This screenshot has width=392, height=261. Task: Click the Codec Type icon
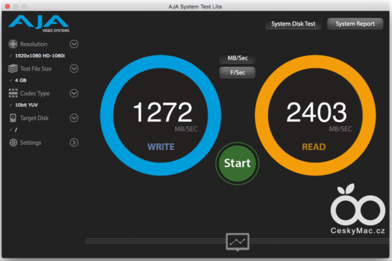[13, 93]
